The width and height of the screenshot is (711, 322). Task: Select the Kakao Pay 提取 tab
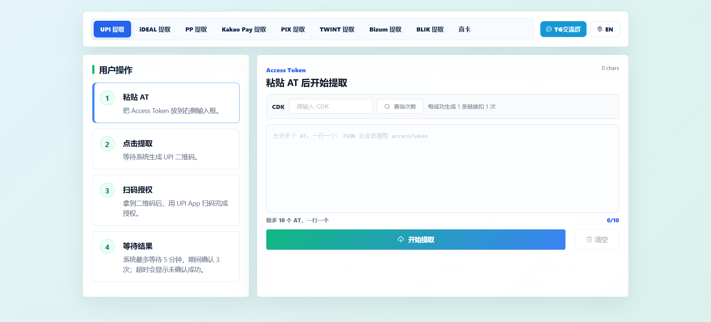click(x=244, y=29)
